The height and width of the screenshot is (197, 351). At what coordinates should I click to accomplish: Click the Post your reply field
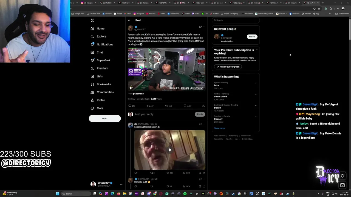point(164,114)
